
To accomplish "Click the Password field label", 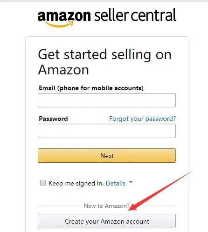I will tap(53, 119).
